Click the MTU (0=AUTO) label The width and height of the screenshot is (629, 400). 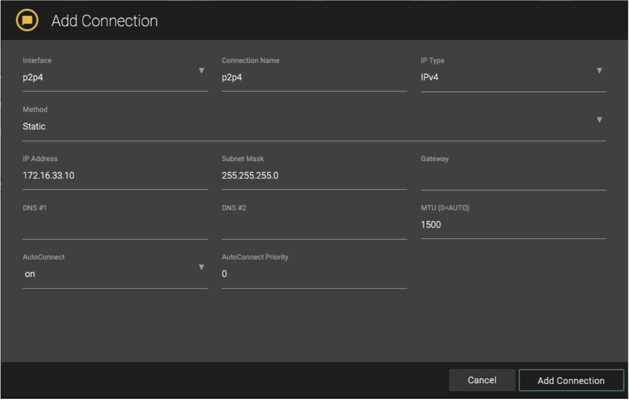tap(445, 208)
